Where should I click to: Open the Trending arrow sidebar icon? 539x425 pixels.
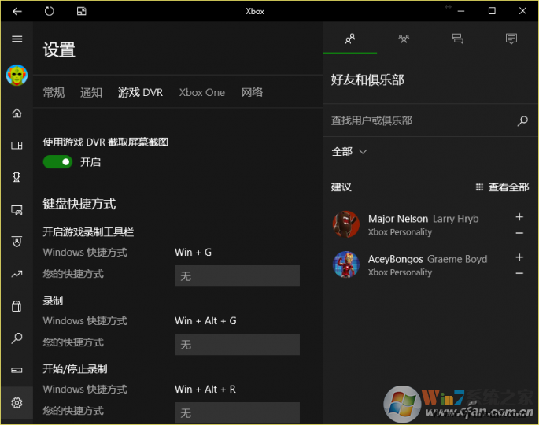(17, 274)
